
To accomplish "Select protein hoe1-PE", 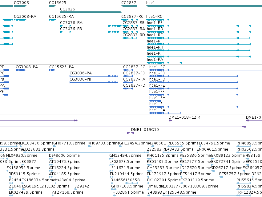I will [194, 89].
